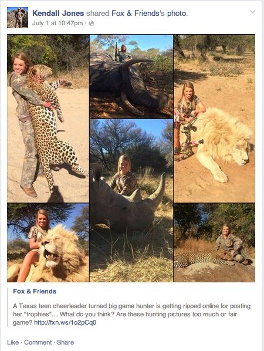264x351 pixels.
Task: Click Comment under the post
Action: 38,342
